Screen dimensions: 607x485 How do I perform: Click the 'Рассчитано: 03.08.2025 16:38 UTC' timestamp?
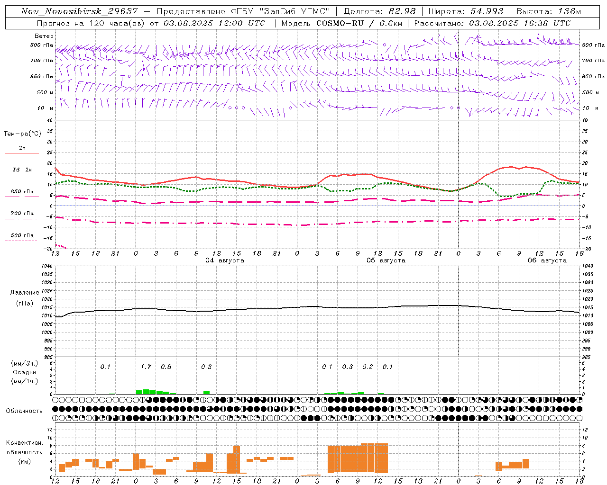(x=492, y=23)
